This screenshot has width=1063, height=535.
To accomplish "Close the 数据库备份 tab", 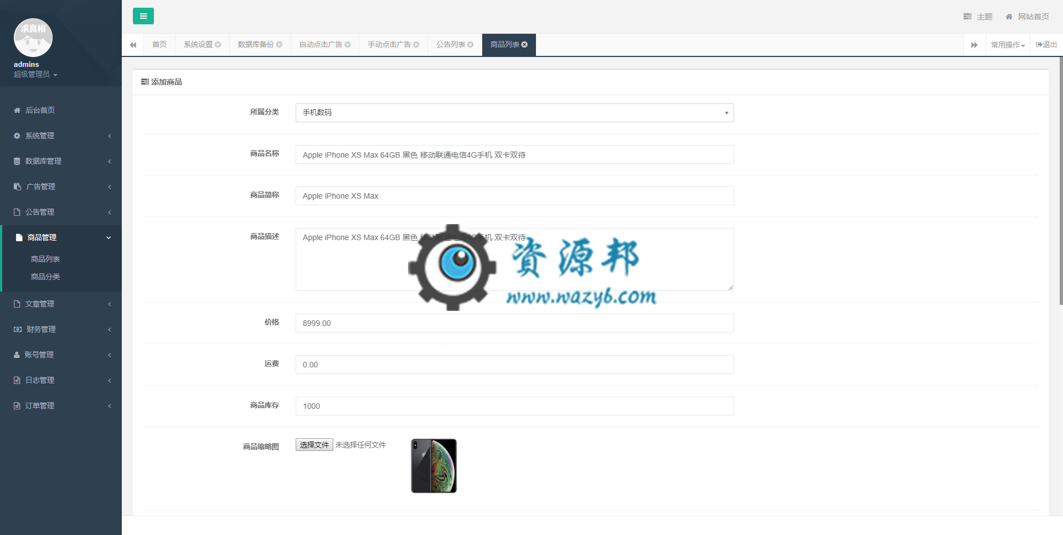I will point(279,45).
